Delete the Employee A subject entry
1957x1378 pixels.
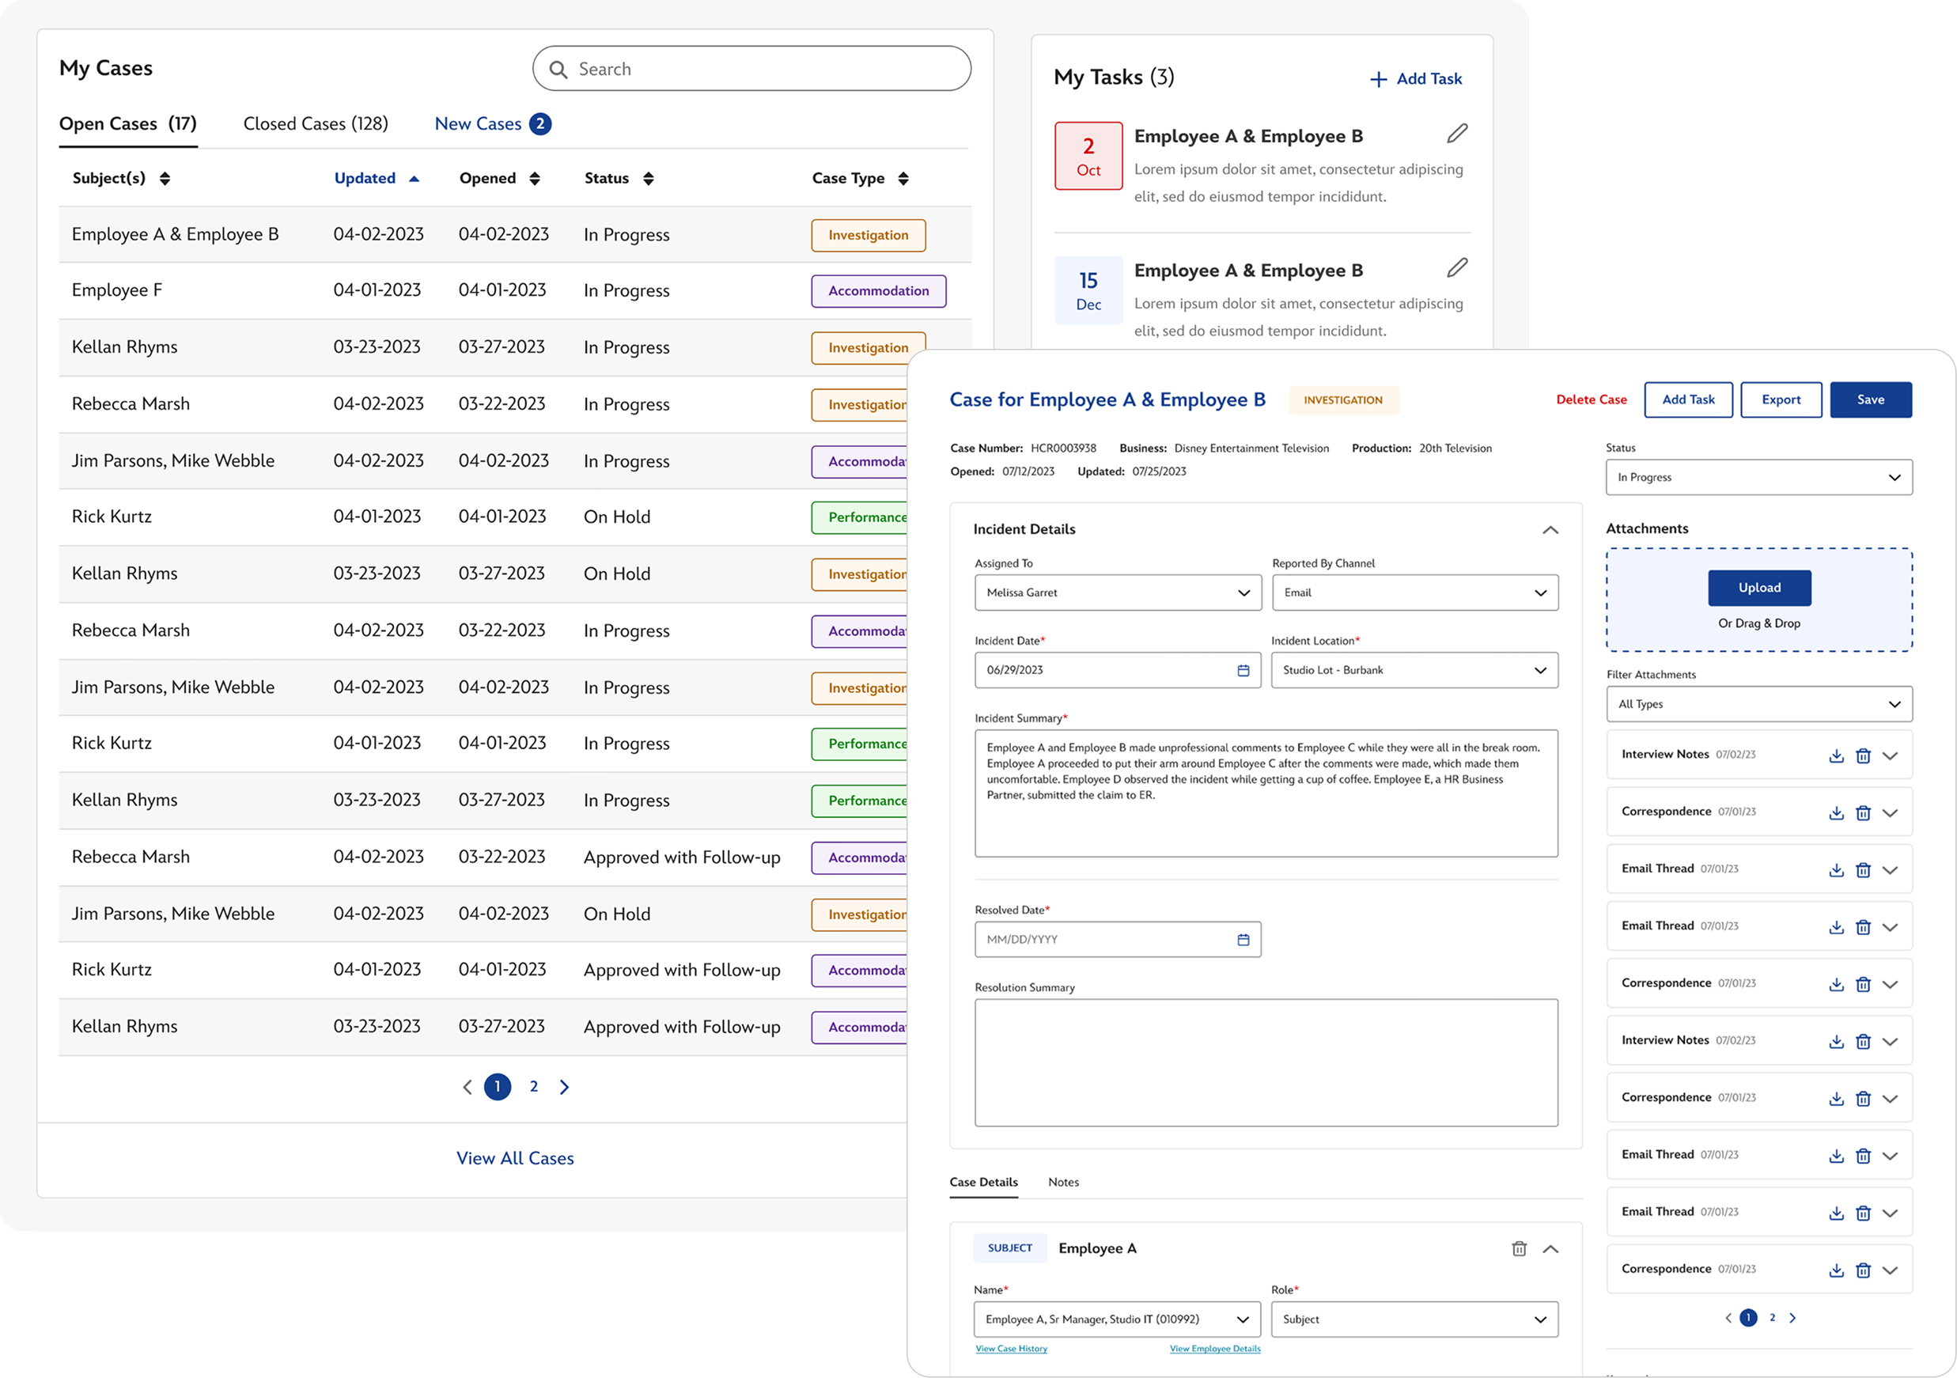1519,1248
